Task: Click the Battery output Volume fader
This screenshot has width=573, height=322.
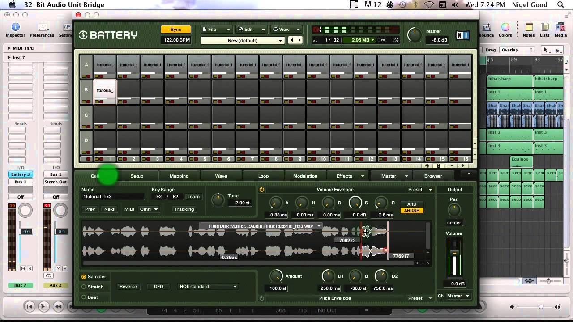Action: coord(454,254)
